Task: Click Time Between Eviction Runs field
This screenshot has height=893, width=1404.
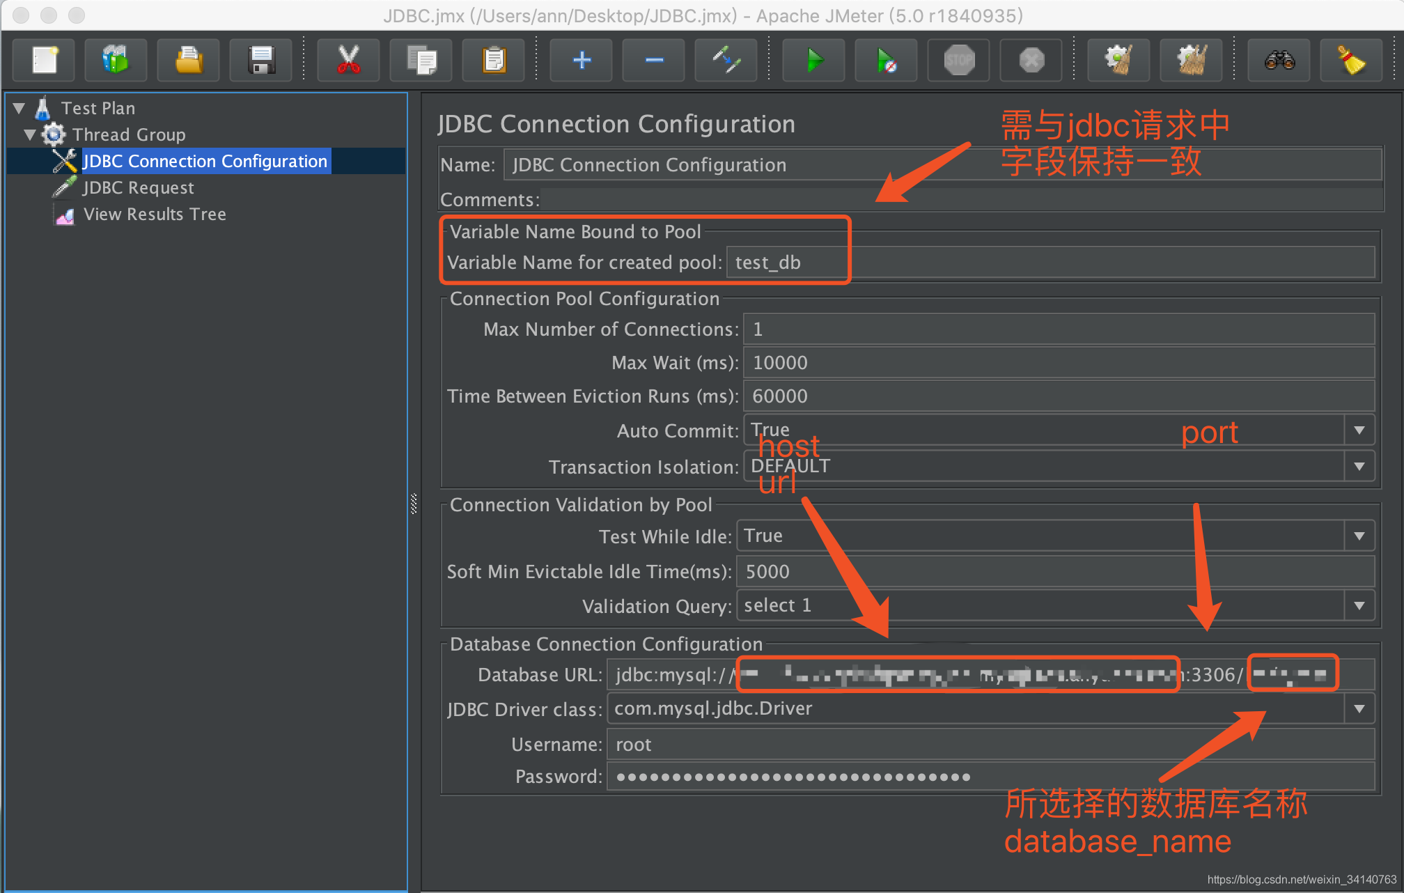Action: [x=1059, y=396]
